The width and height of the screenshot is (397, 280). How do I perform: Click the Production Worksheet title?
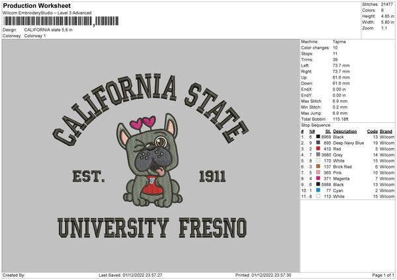pyautogui.click(x=36, y=5)
